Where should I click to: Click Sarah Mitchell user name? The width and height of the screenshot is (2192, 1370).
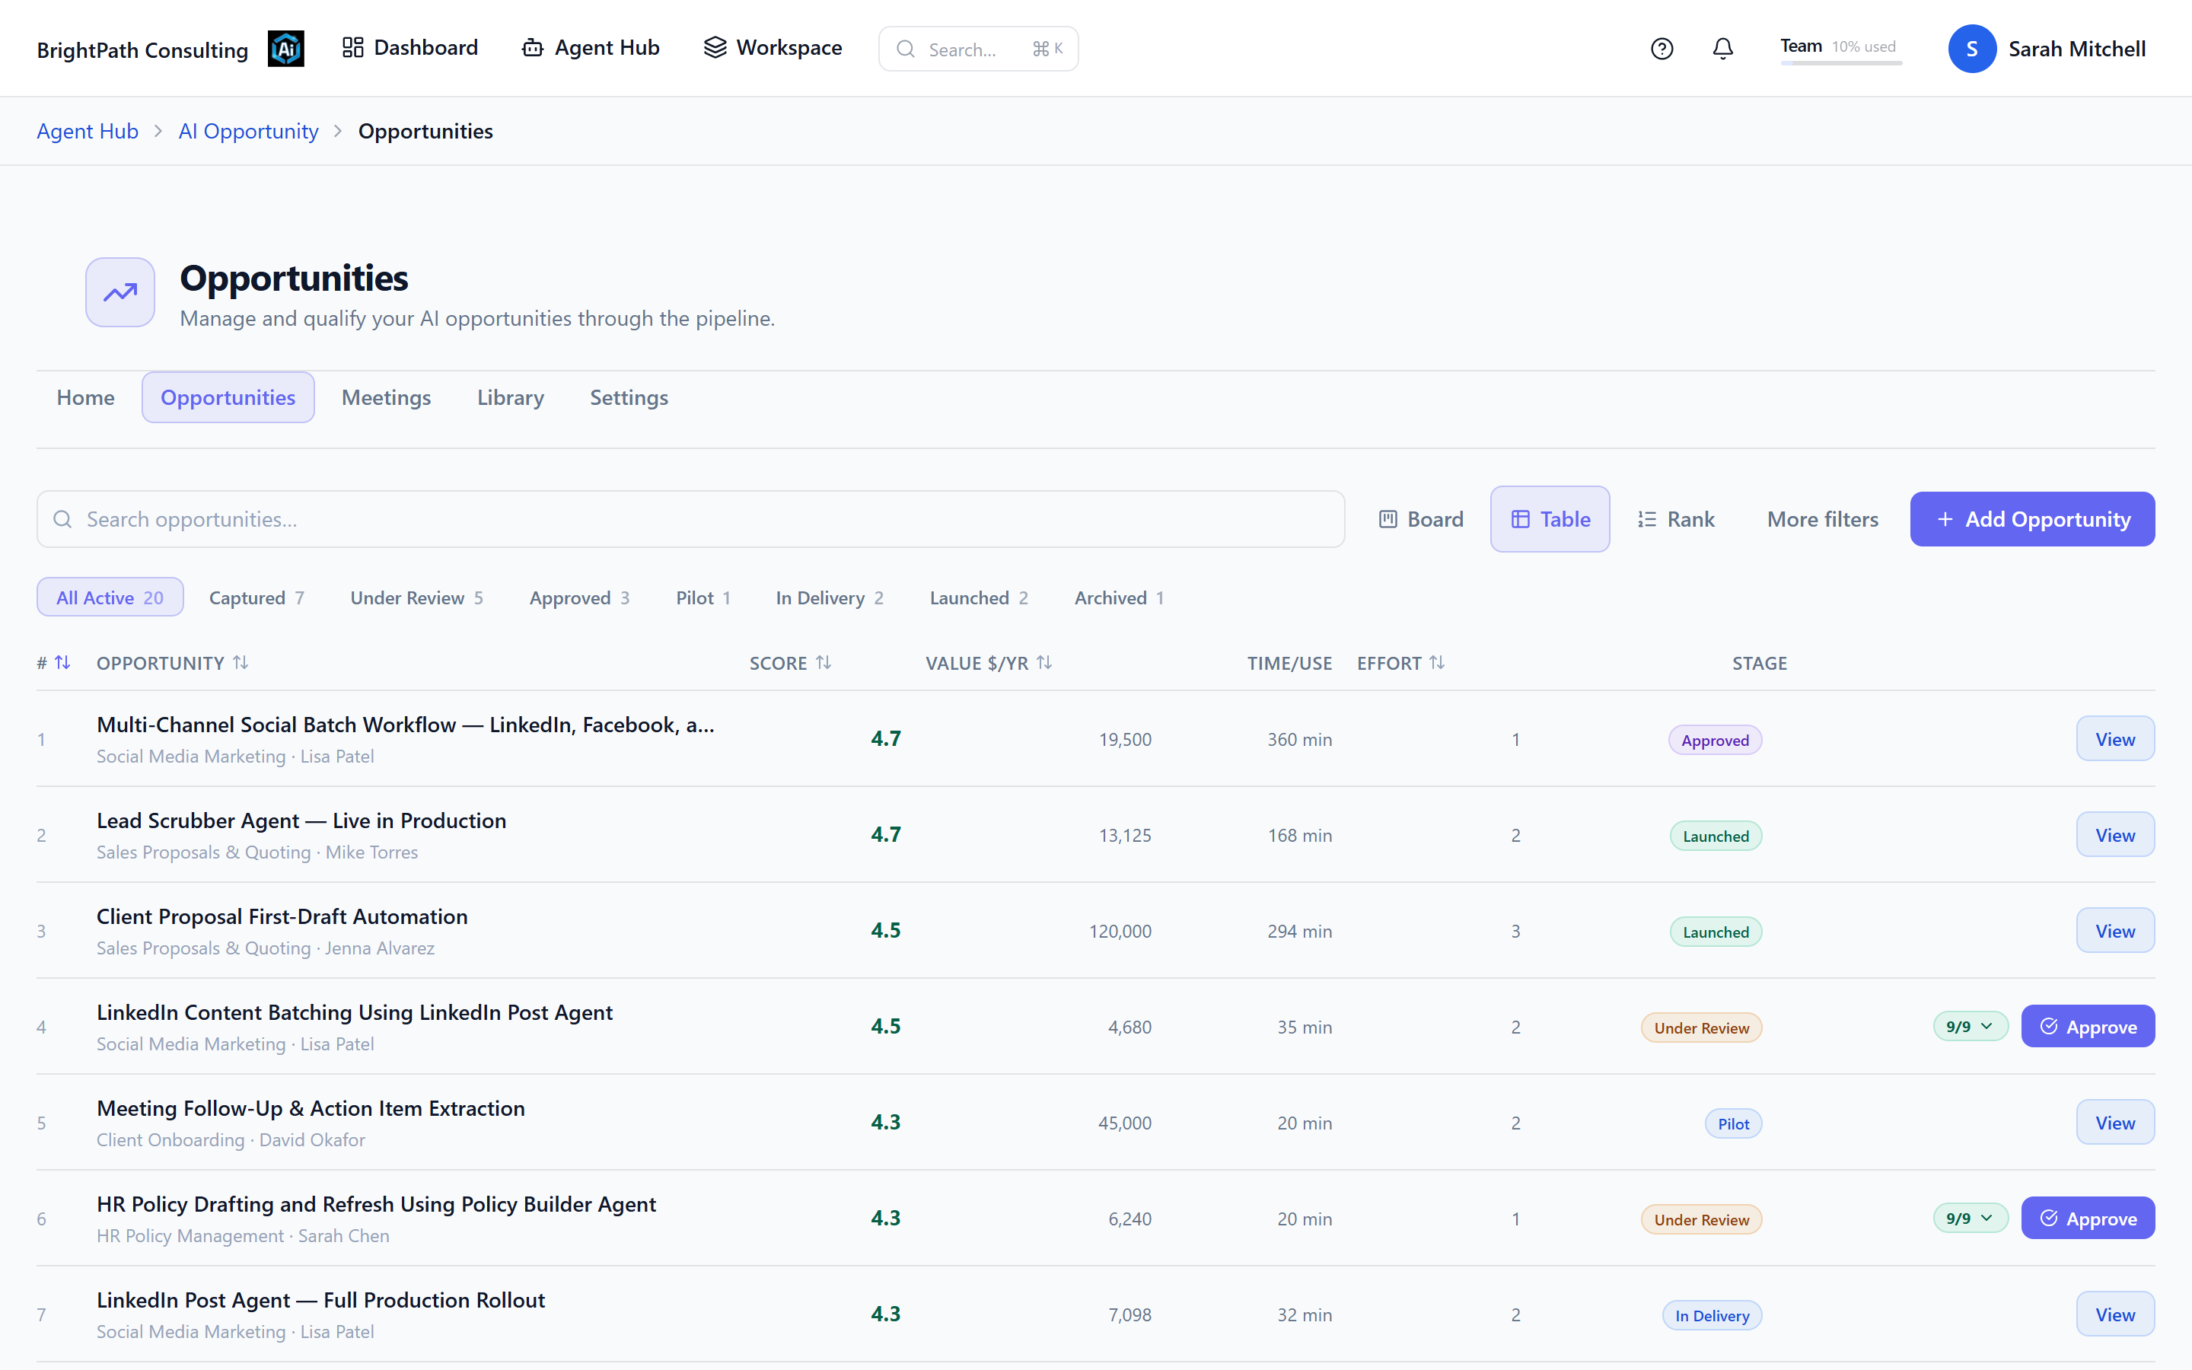click(2077, 49)
